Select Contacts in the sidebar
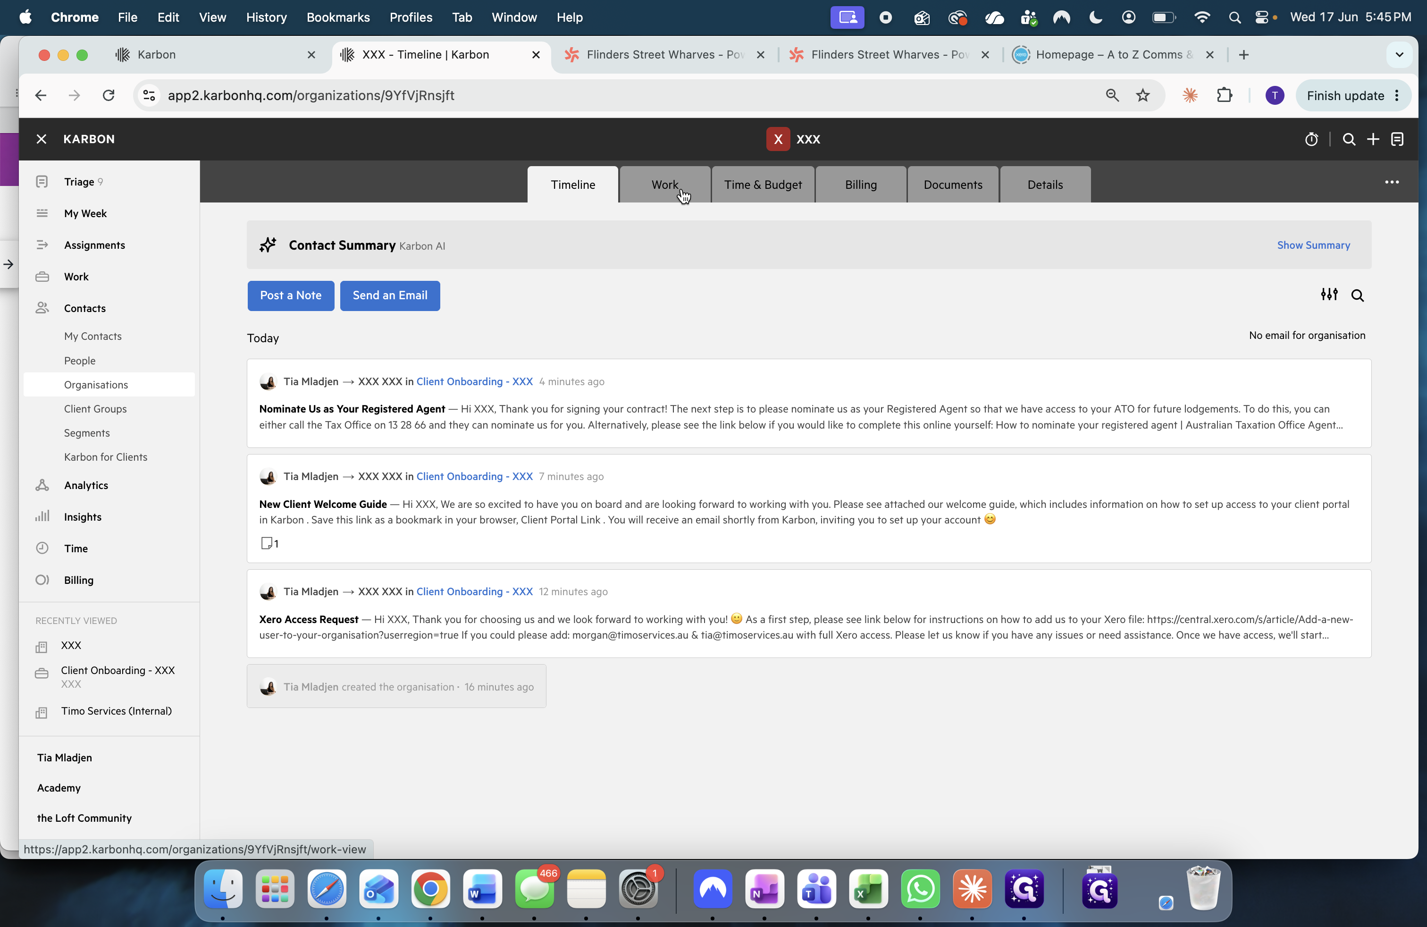This screenshot has width=1427, height=927. coord(84,308)
